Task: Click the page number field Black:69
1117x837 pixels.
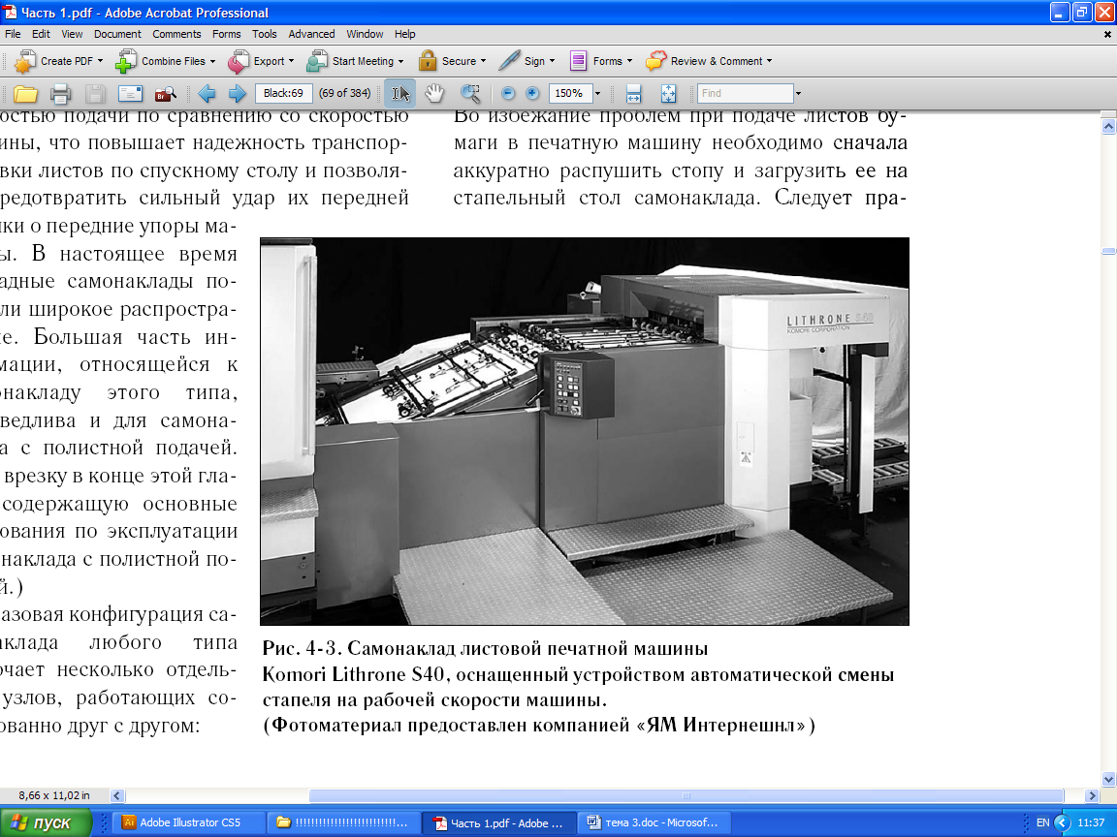Action: click(283, 93)
